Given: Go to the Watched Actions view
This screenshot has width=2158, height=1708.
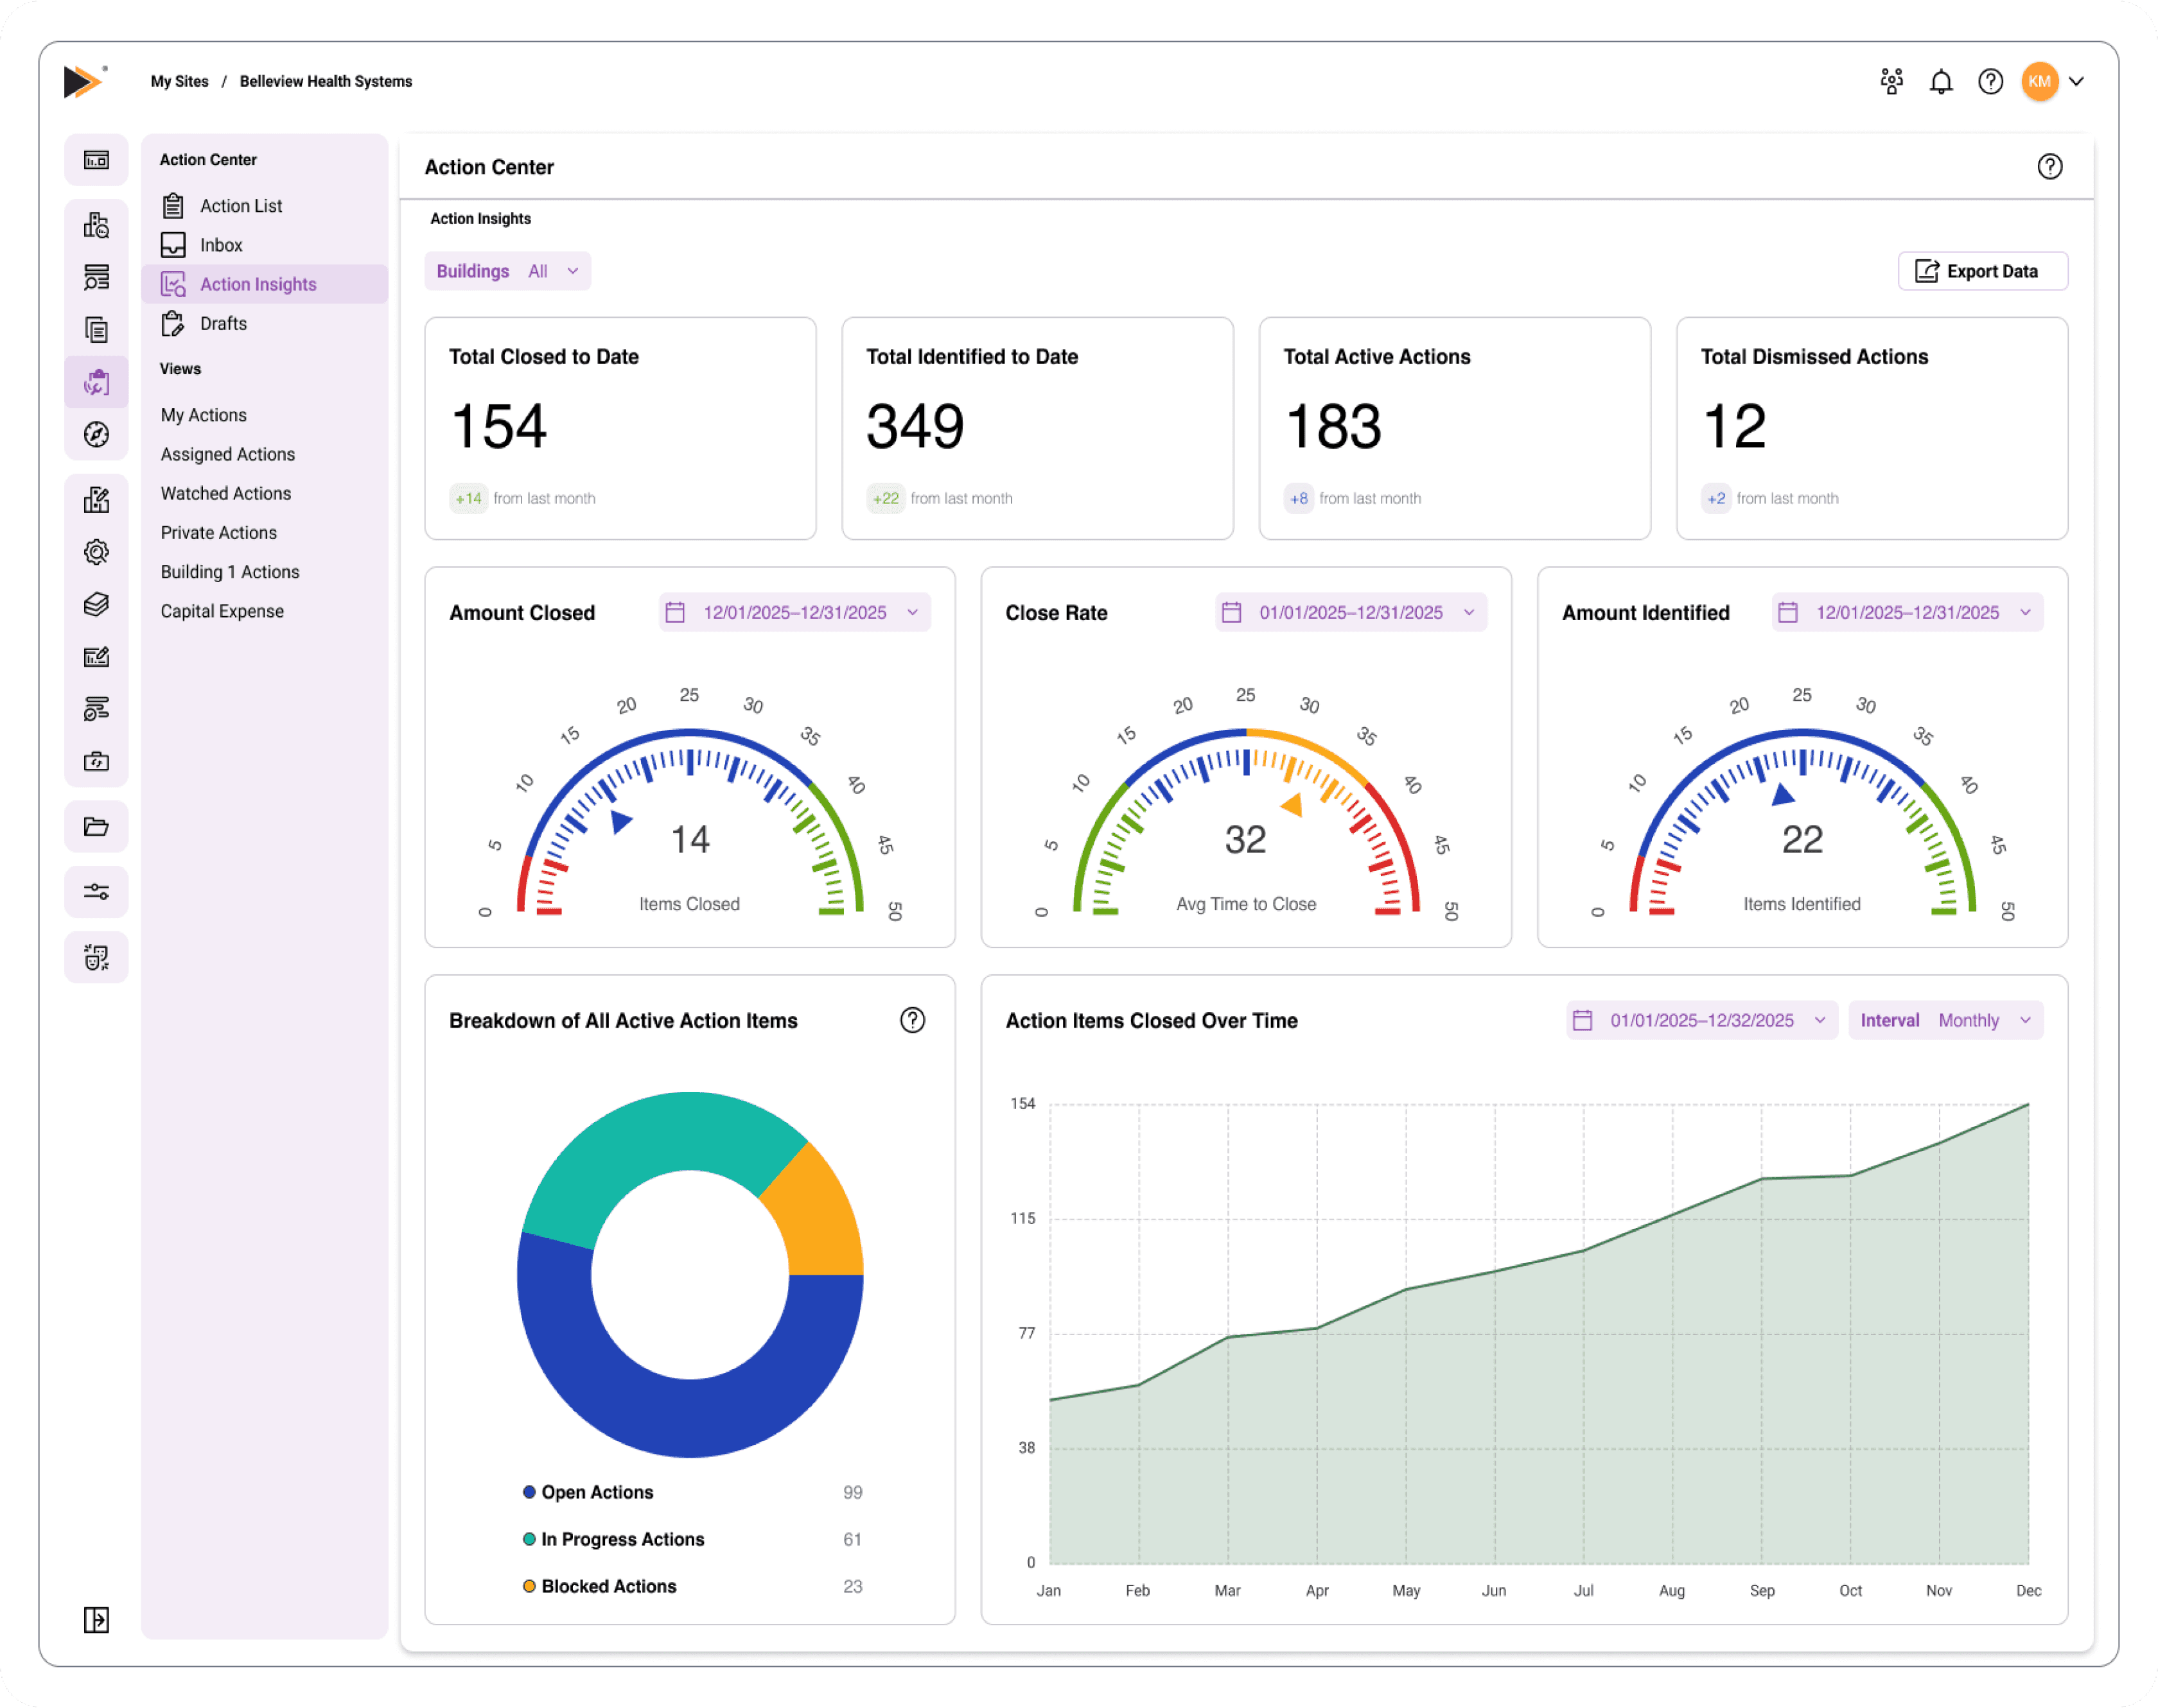Looking at the screenshot, I should pos(225,494).
